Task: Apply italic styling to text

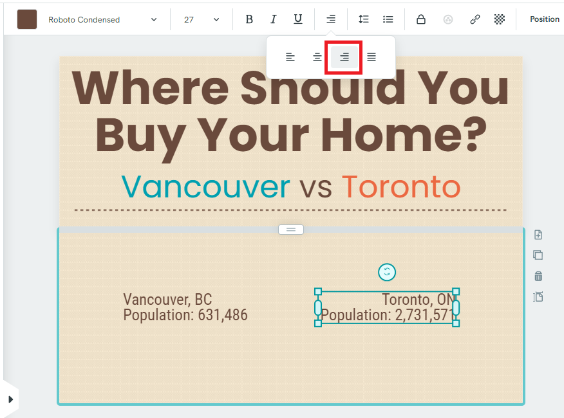Action: pos(274,19)
